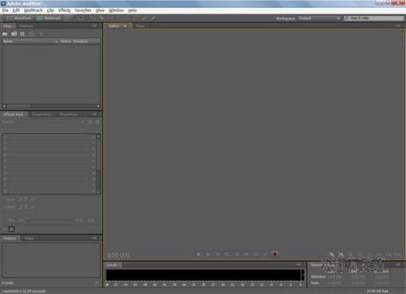Open the Window menu
Screen dimensions: 406x294
tap(116, 11)
